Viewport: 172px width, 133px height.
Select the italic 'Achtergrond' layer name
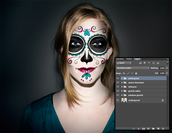click(x=134, y=100)
